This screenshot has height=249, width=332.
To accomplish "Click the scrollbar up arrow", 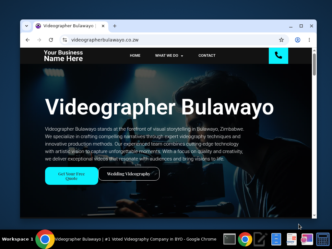I will click(x=314, y=50).
